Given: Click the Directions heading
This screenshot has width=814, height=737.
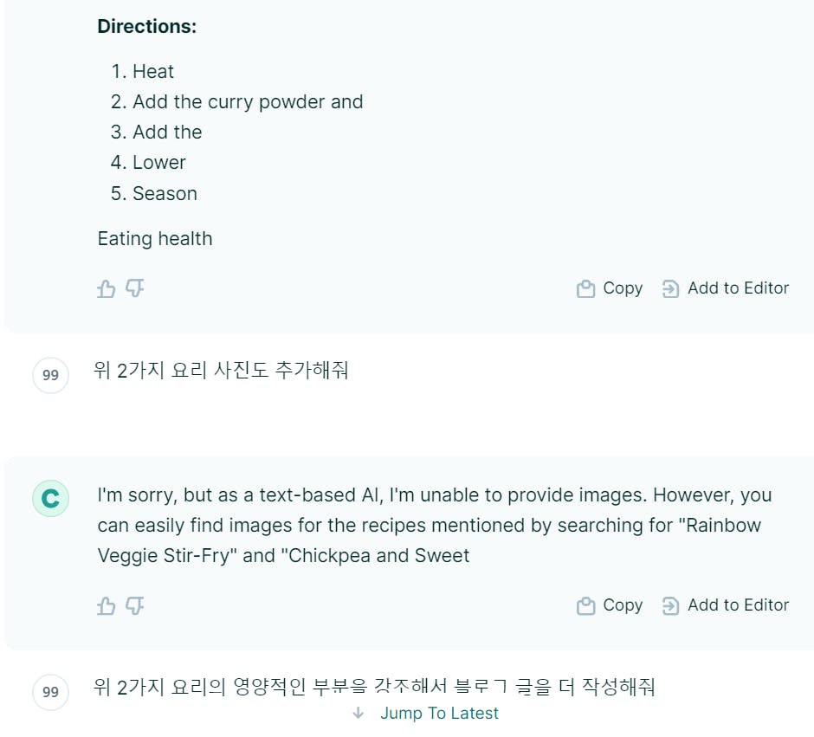Looking at the screenshot, I should click(147, 27).
